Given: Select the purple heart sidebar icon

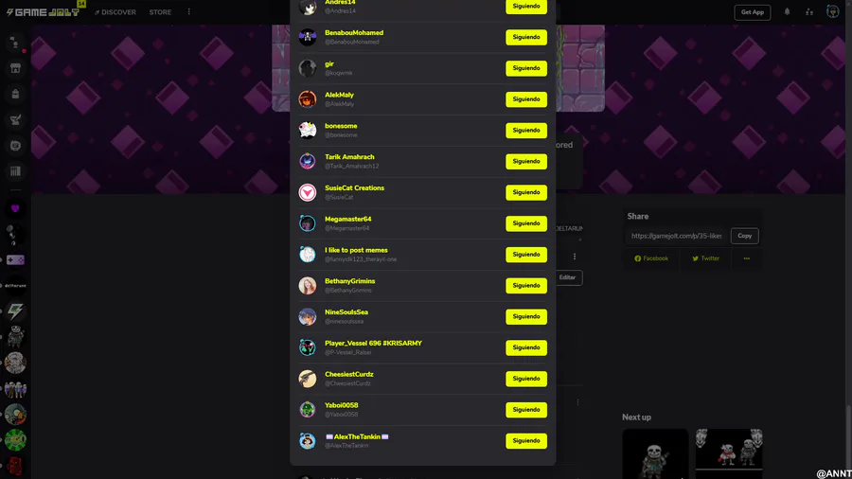Looking at the screenshot, I should (15, 208).
